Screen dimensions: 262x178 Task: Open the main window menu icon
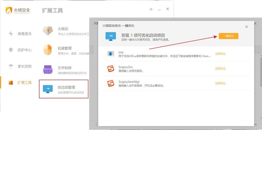click(151, 9)
